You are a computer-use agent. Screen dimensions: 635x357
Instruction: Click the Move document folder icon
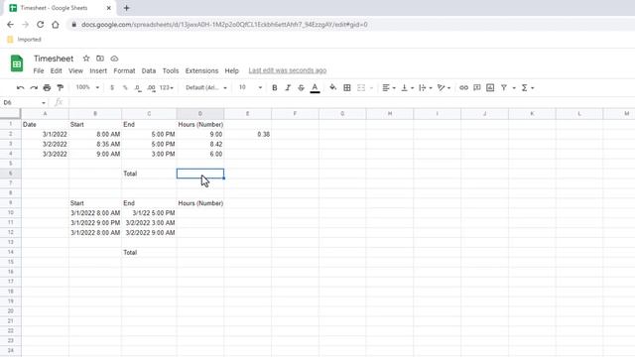(100, 59)
